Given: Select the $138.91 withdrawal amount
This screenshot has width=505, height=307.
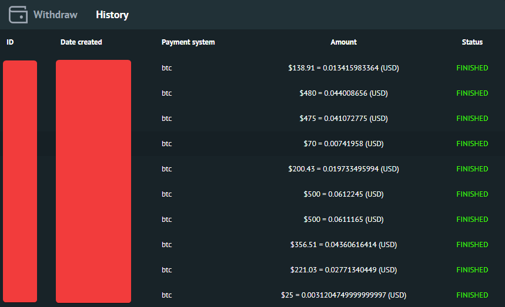Looking at the screenshot, I should tap(344, 68).
